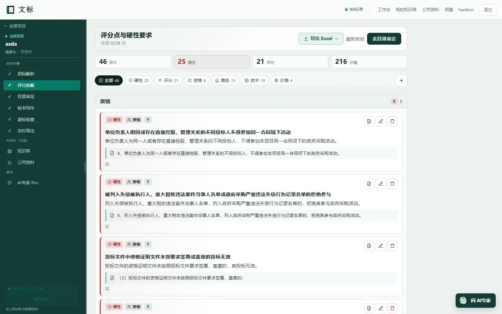Click the green 系统正常 status indicator
This screenshot has height=314, width=502.
click(x=354, y=9)
